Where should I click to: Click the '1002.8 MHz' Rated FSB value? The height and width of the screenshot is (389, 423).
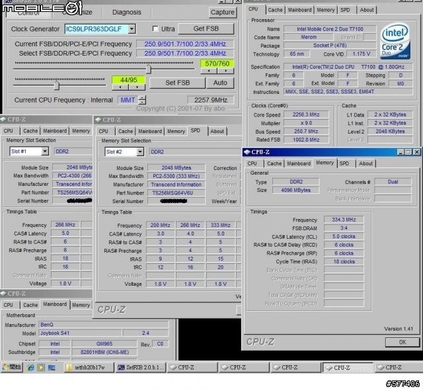[306, 140]
